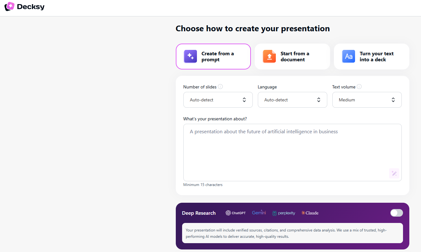Click the Language field label
This screenshot has width=421, height=252.
(267, 87)
